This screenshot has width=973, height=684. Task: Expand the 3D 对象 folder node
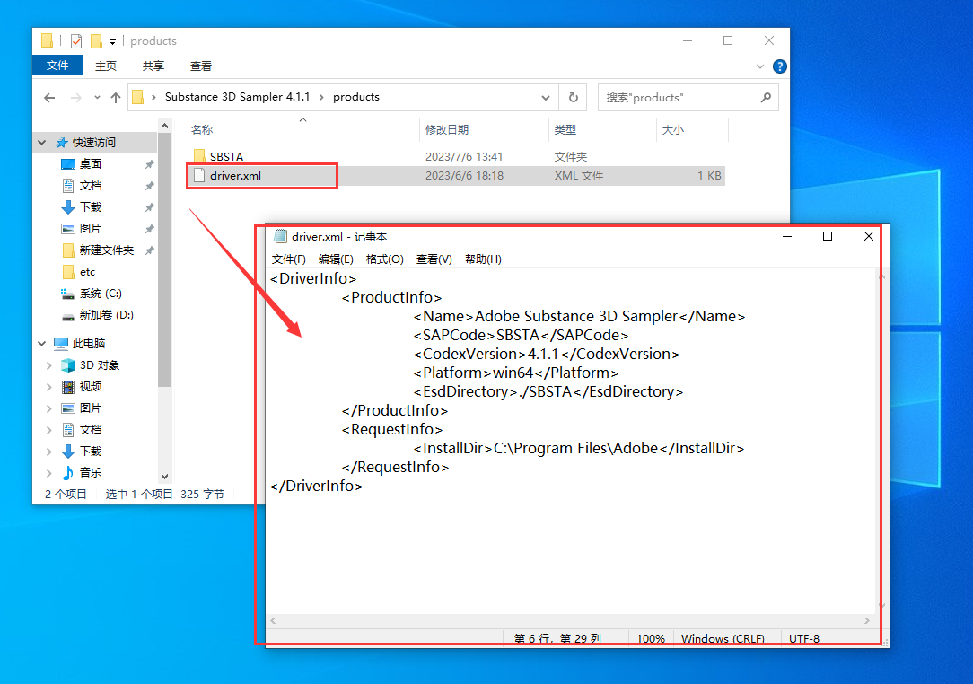click(x=49, y=365)
